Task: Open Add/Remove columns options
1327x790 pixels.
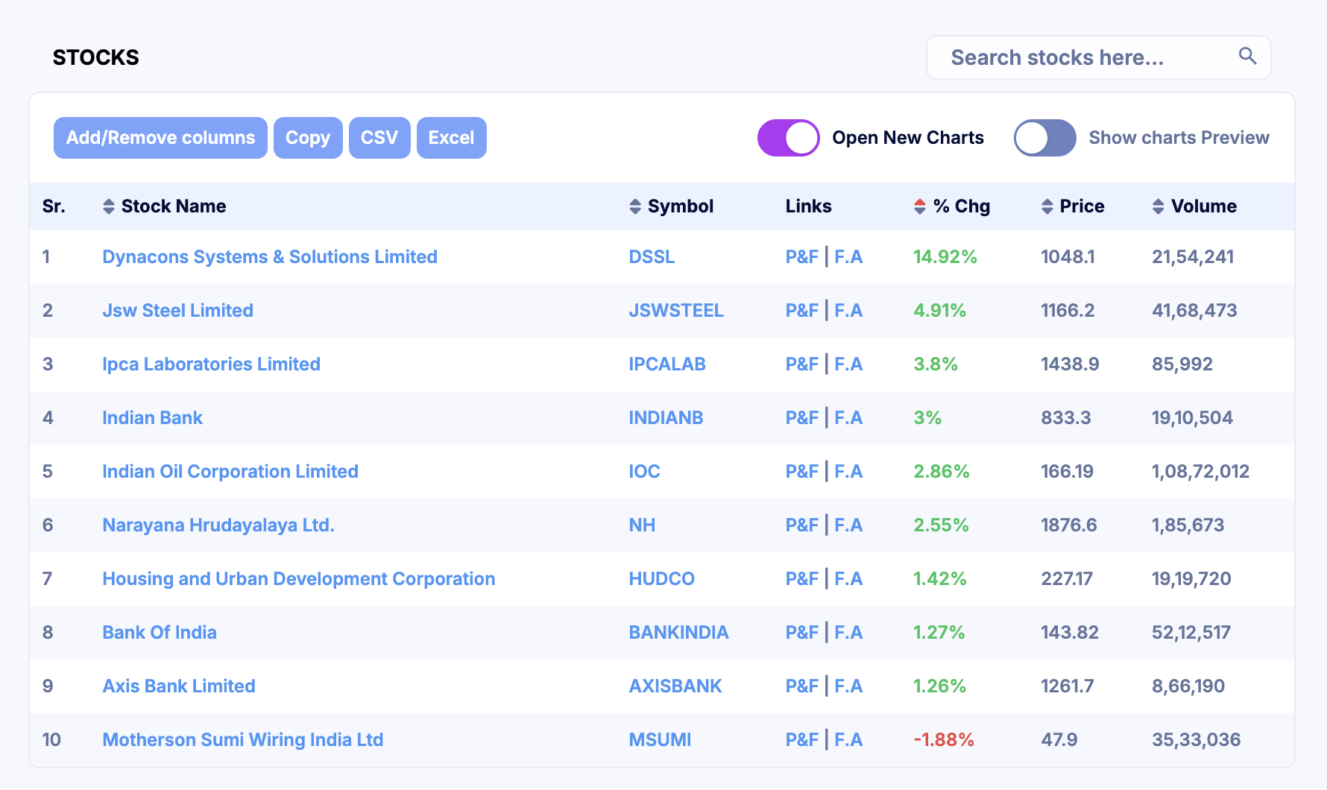Action: (x=160, y=138)
